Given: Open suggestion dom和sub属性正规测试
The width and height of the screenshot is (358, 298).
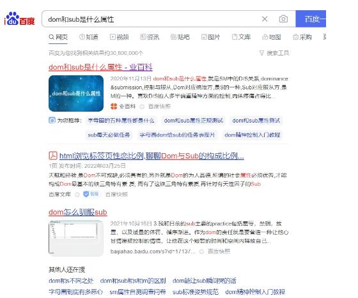Looking at the screenshot, I should click(194, 121).
